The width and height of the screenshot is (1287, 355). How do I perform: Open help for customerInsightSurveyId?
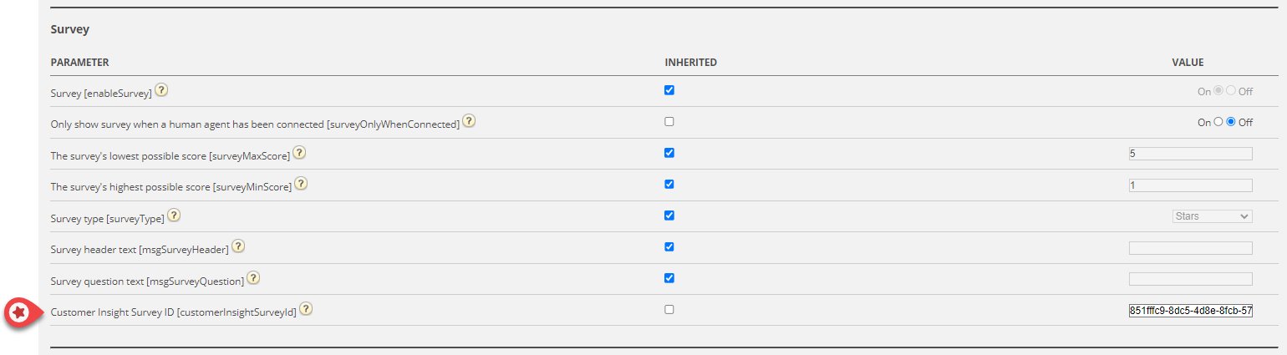coord(306,309)
